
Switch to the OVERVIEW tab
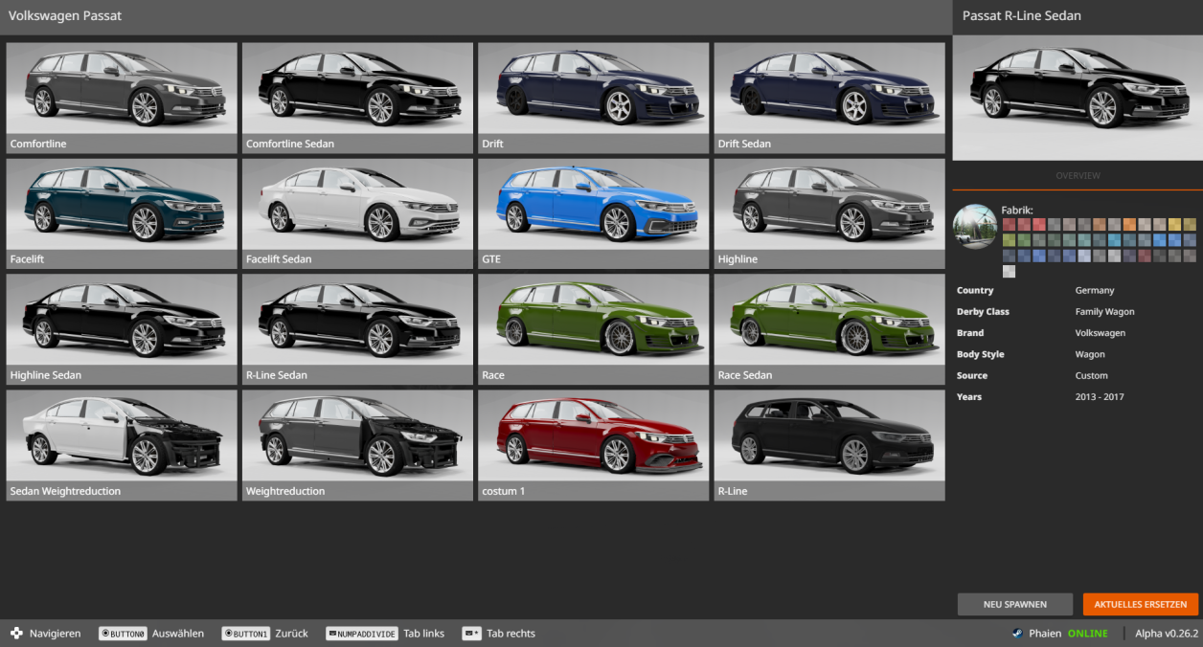click(1078, 176)
